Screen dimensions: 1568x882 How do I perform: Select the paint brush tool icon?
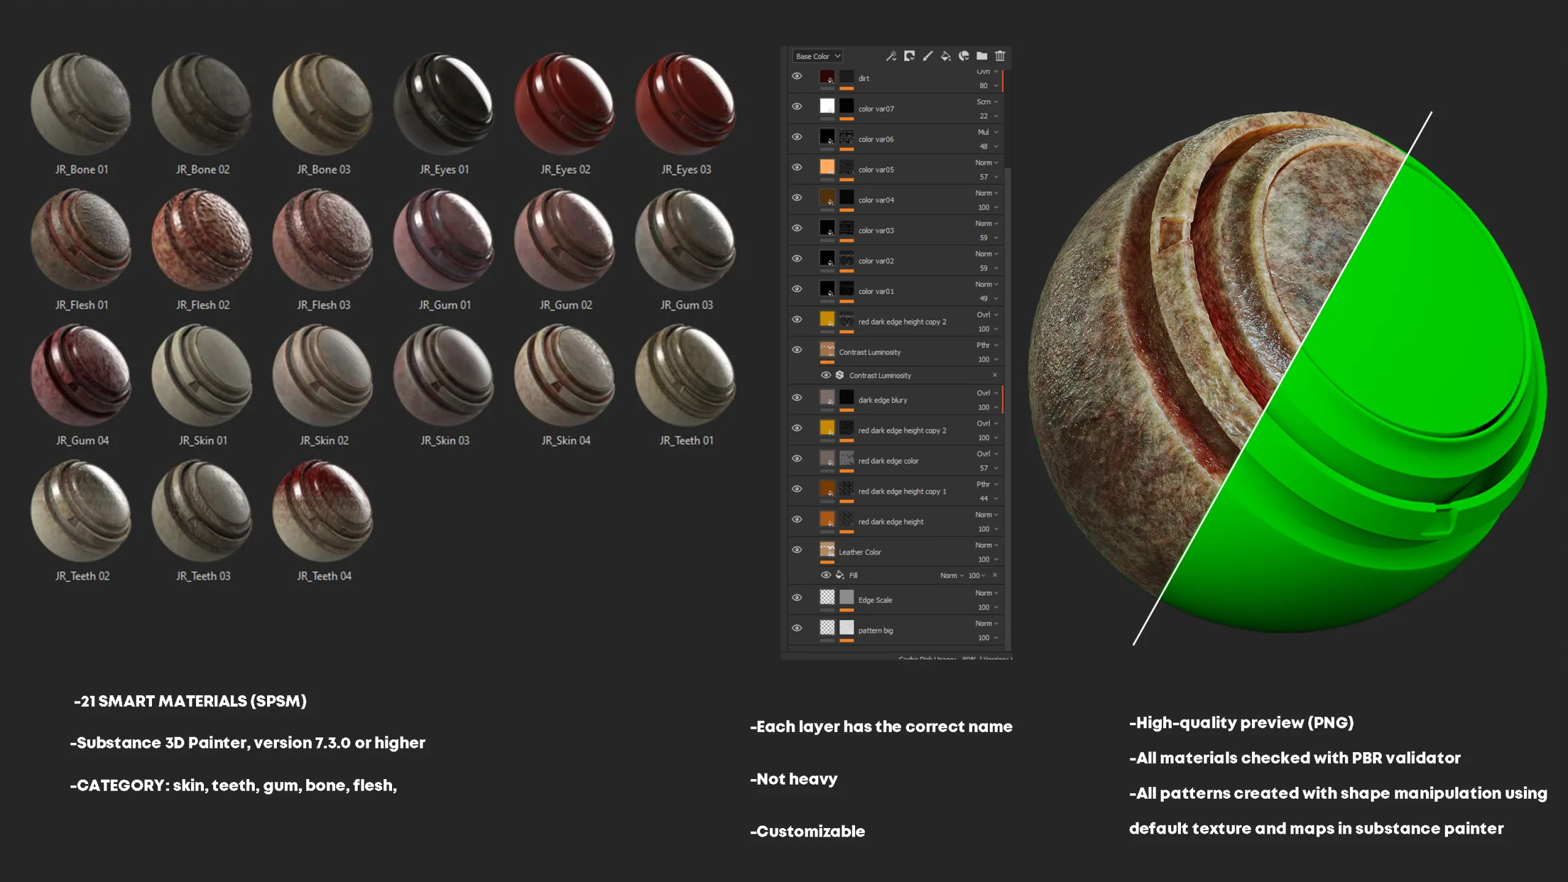[927, 56]
